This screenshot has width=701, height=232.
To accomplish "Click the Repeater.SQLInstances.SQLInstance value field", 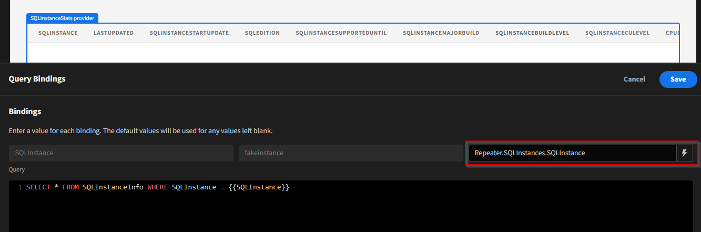I will (572, 153).
